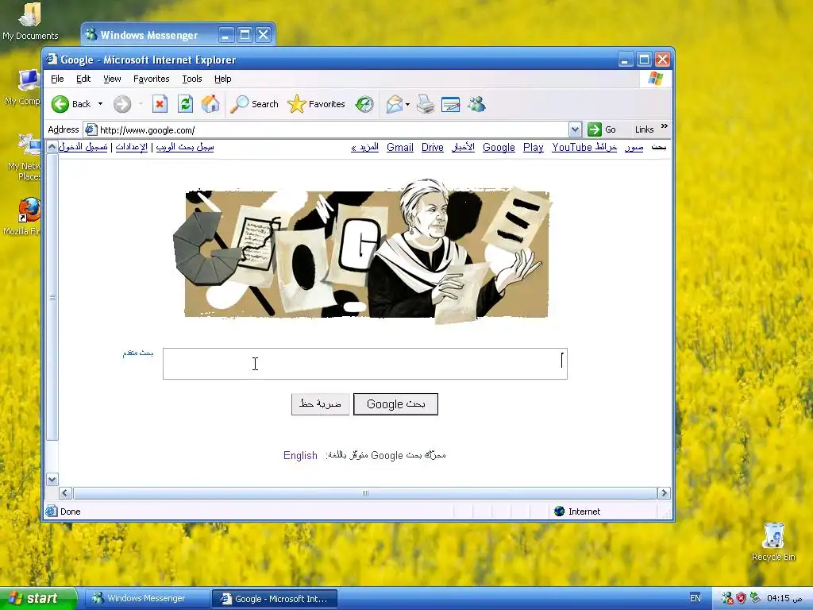Click the horizontal scrollbar thumb

(365, 492)
